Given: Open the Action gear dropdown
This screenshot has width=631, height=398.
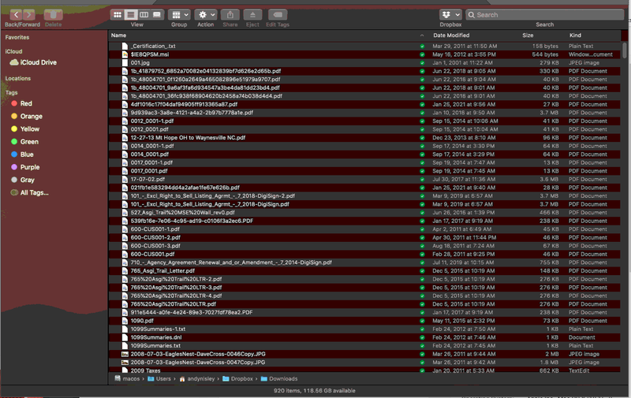Looking at the screenshot, I should 205,15.
